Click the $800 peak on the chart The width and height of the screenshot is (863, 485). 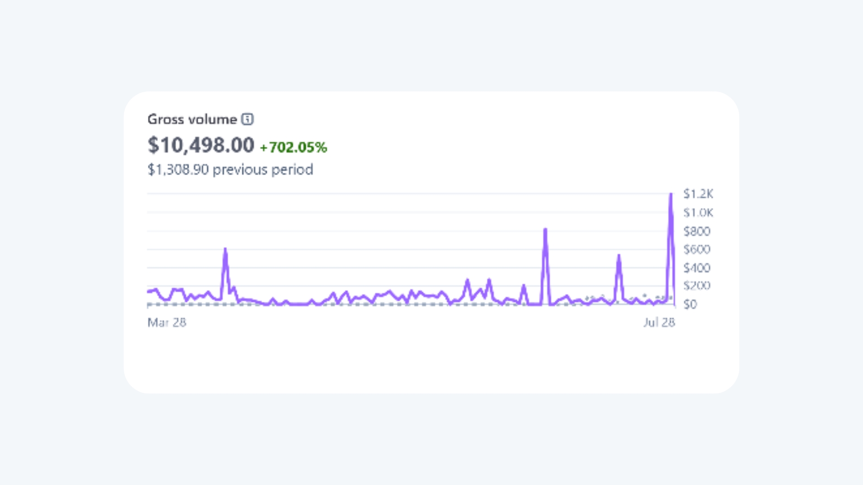[545, 230]
